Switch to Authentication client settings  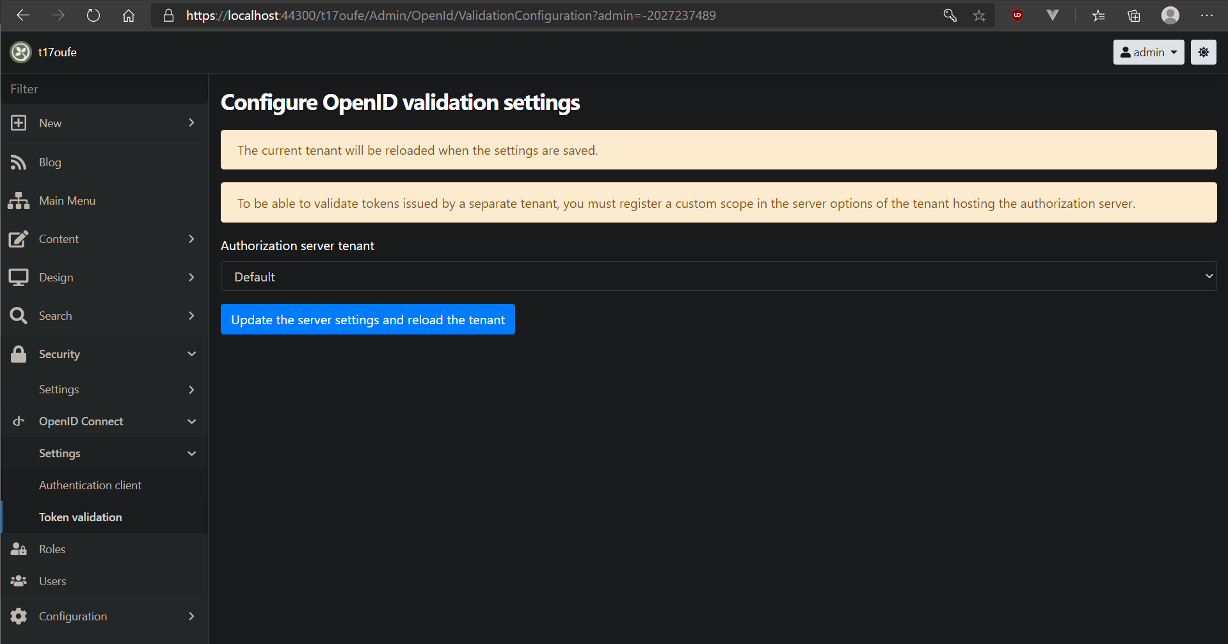click(x=90, y=485)
